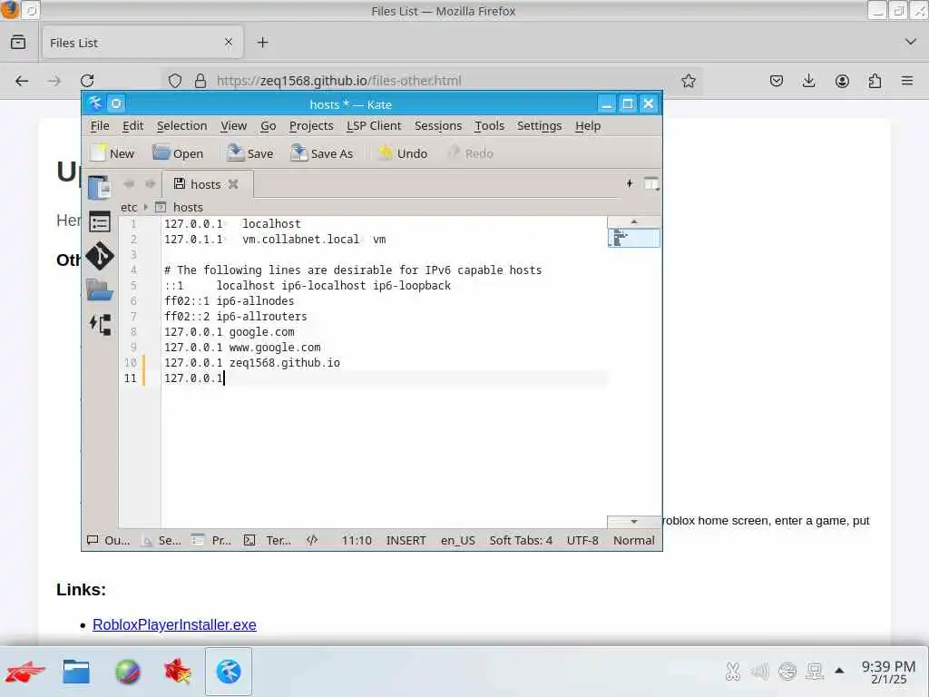The image size is (929, 697).
Task: Toggle INSERT mode in status bar
Action: (x=406, y=541)
